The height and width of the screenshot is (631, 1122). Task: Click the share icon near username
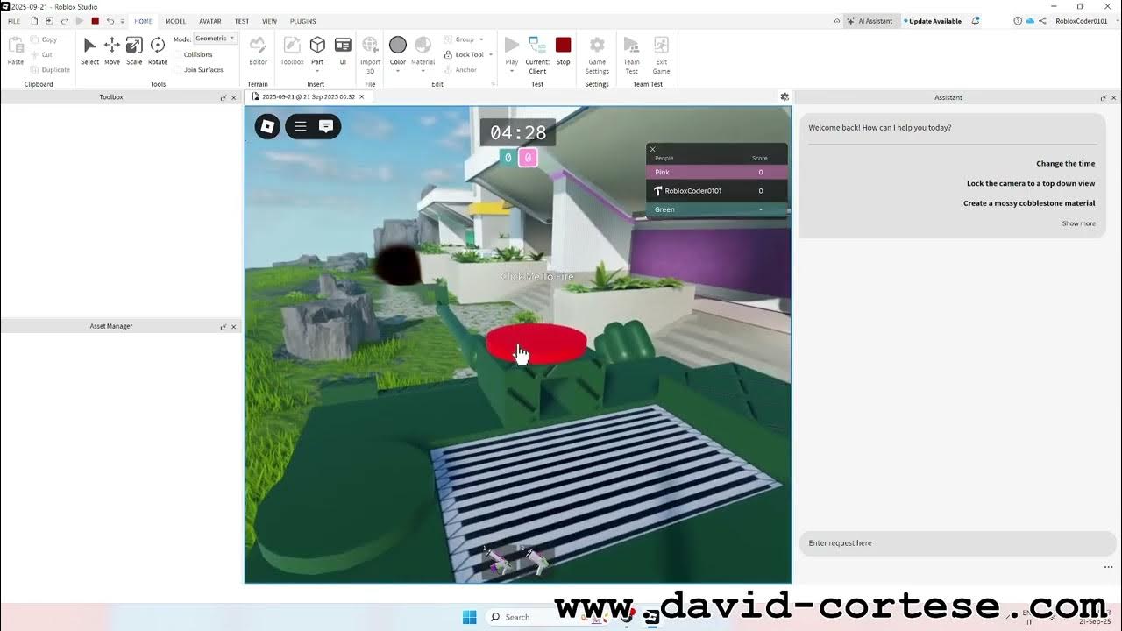click(1042, 21)
